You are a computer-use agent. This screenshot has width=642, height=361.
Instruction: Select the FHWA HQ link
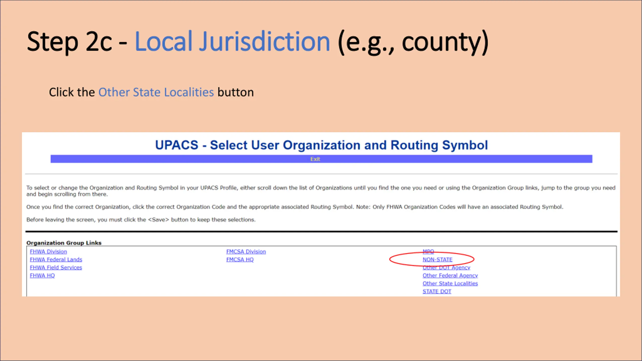[42, 276]
